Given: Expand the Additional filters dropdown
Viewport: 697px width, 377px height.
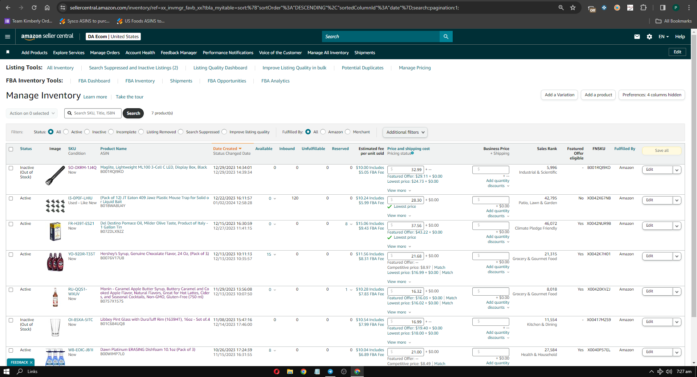Looking at the screenshot, I should pyautogui.click(x=405, y=132).
